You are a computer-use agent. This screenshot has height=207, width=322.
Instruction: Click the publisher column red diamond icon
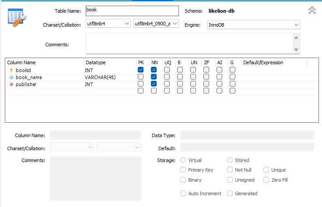point(11,84)
